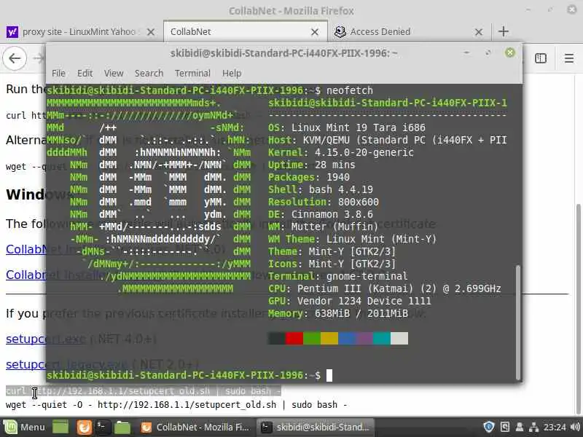The image size is (583, 437).
Task: Toggle the Firefox sidebar icon
Action: click(x=541, y=58)
